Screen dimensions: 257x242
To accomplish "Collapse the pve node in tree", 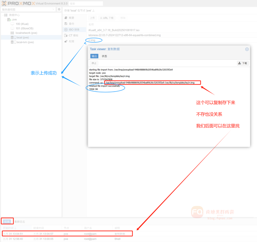I will (x=6, y=20).
